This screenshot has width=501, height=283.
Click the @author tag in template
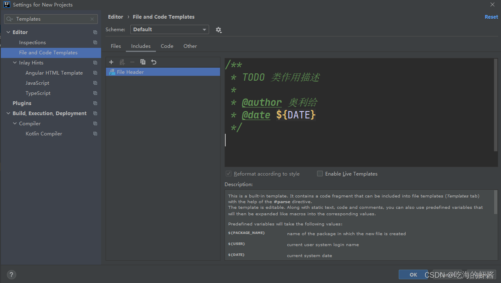[261, 103]
